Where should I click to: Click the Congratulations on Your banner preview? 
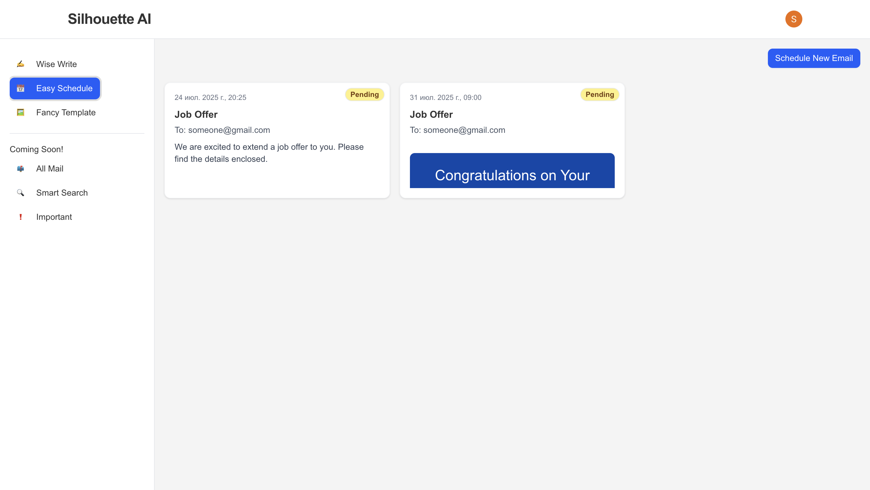point(512,171)
